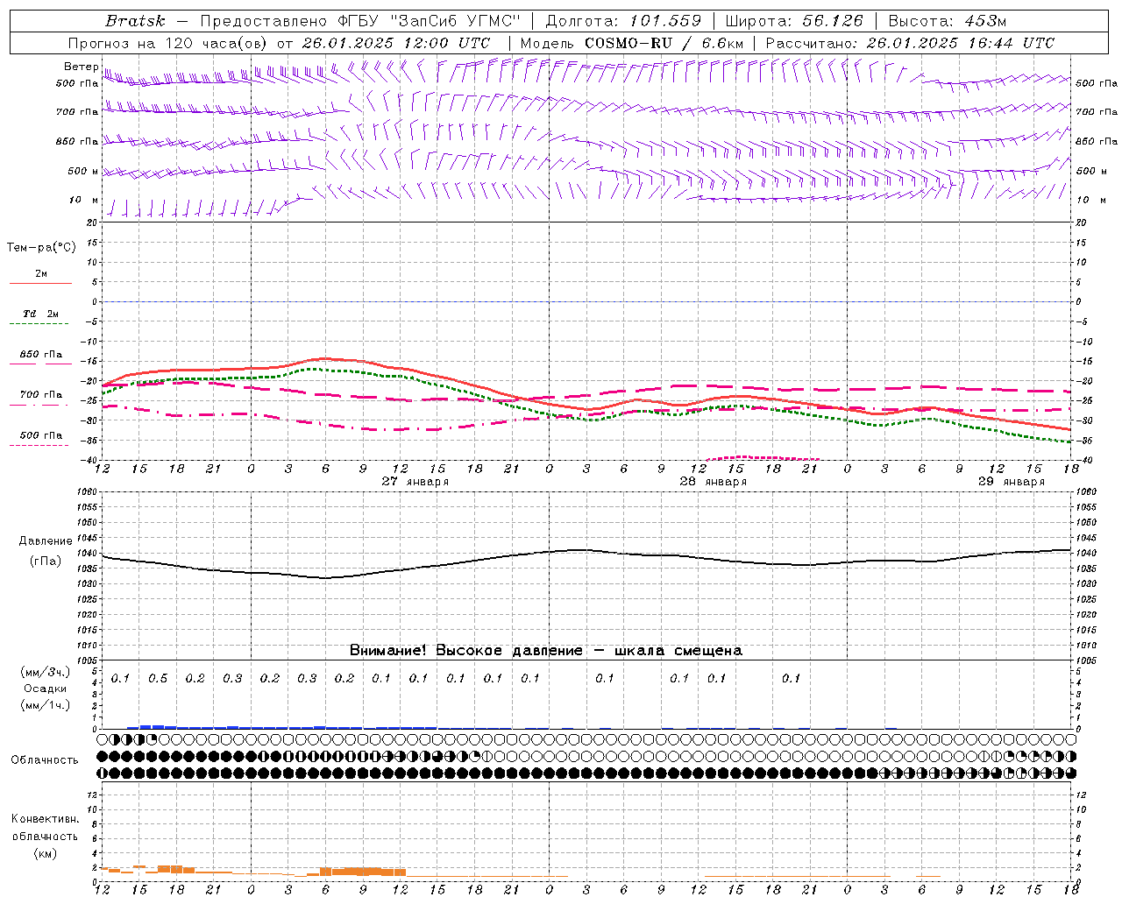Select the provider text ФГБУ "ЗапСиб УГМС"
The width and height of the screenshot is (1122, 897).
430,21
